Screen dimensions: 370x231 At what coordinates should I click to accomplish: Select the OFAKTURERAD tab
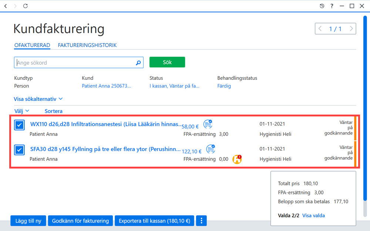[32, 45]
